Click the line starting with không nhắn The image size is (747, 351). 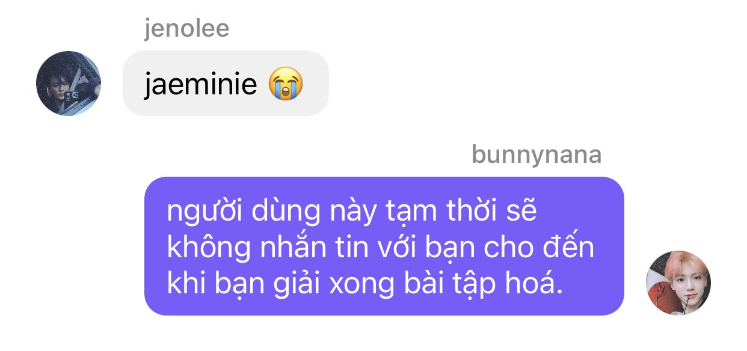click(x=380, y=248)
